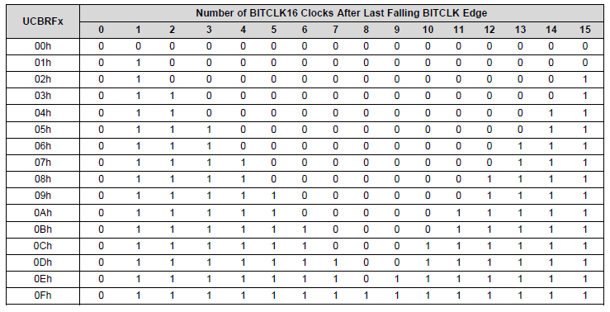The width and height of the screenshot is (610, 312).
Task: Click column header 12
Action: (489, 30)
